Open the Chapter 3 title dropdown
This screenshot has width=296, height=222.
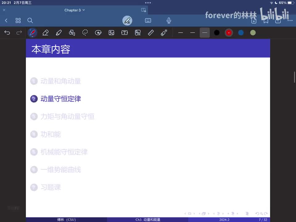(75, 10)
